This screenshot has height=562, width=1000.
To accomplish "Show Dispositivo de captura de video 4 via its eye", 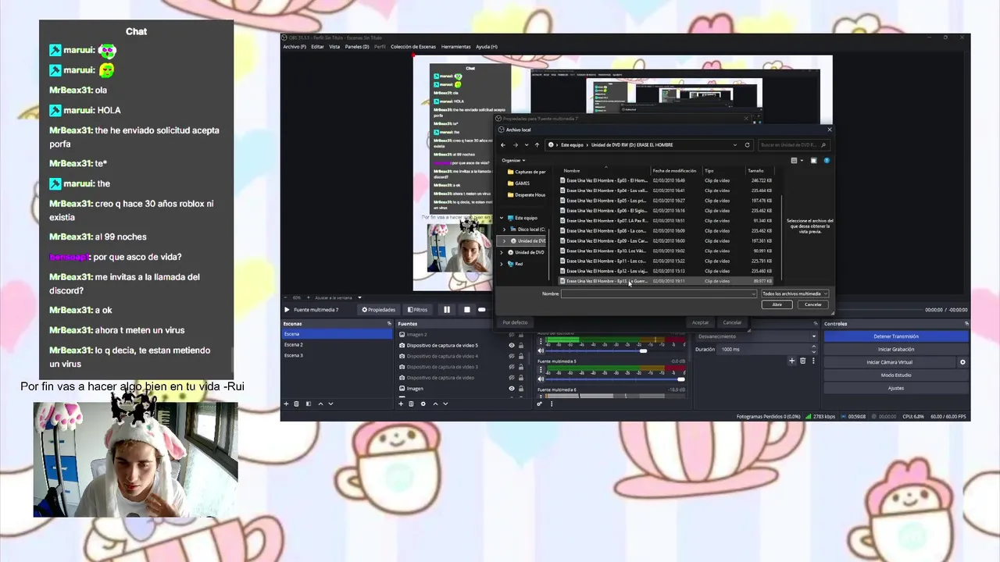I will pyautogui.click(x=512, y=356).
